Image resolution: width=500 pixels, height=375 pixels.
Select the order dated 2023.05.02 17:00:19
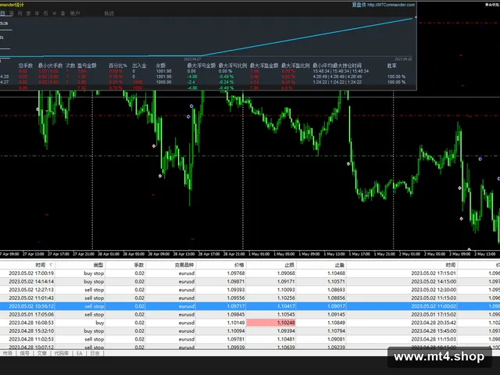click(x=250, y=273)
